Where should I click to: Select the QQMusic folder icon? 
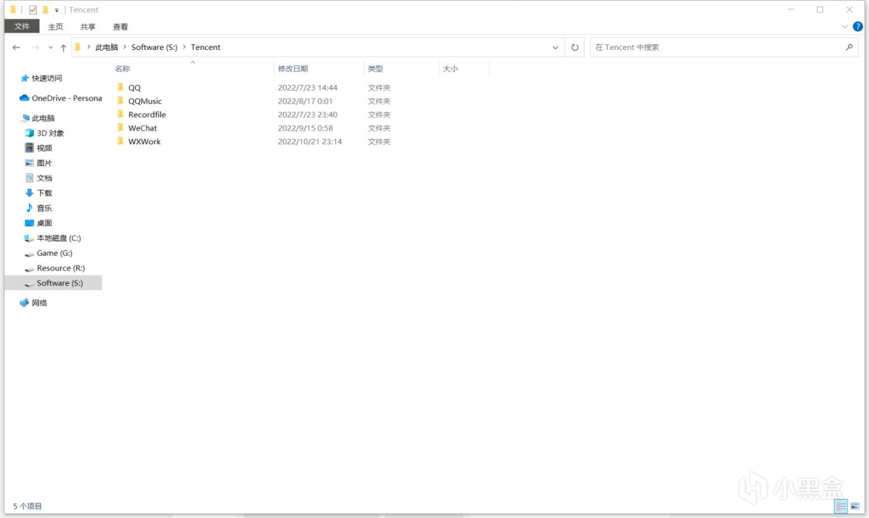pyautogui.click(x=120, y=101)
